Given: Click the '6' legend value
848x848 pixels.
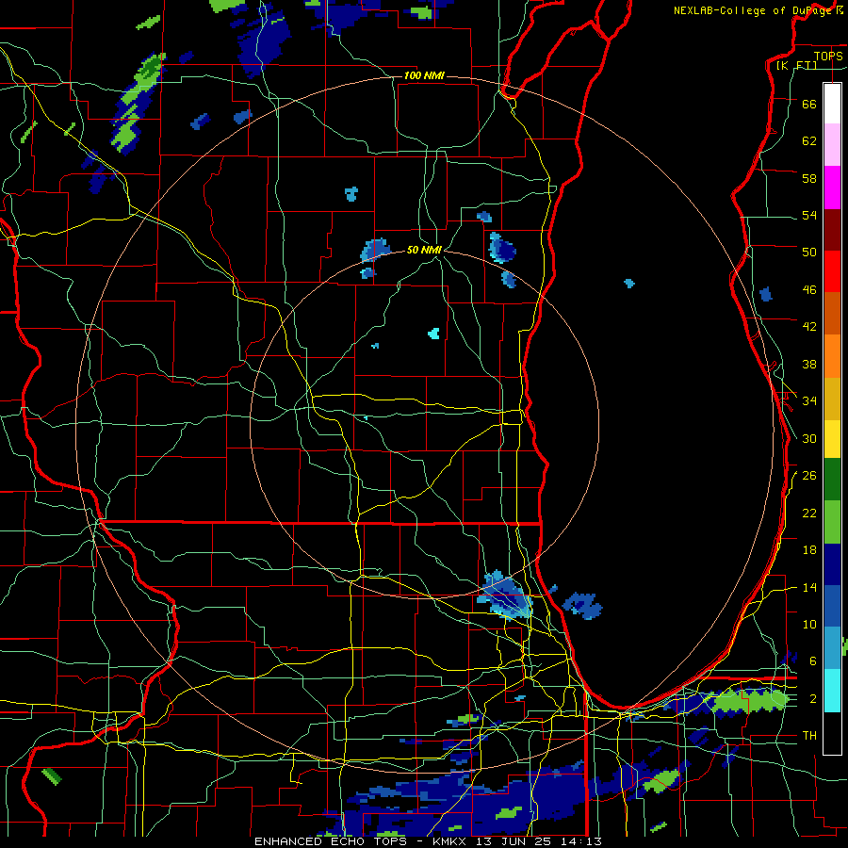Looking at the screenshot, I should tap(813, 660).
